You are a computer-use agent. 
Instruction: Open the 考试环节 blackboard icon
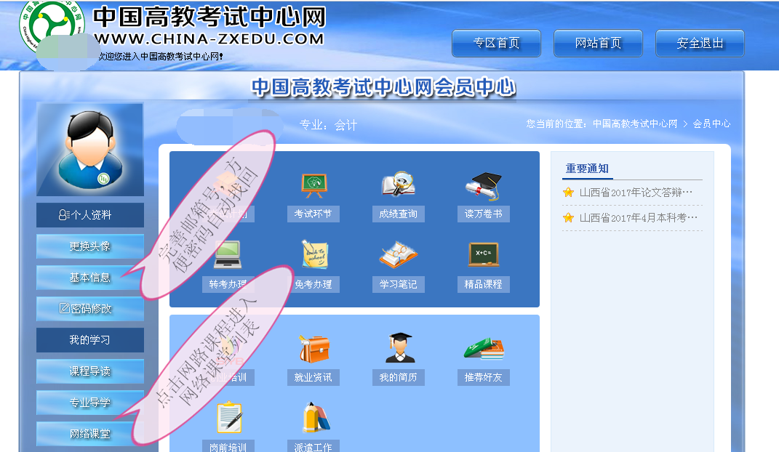click(x=313, y=186)
